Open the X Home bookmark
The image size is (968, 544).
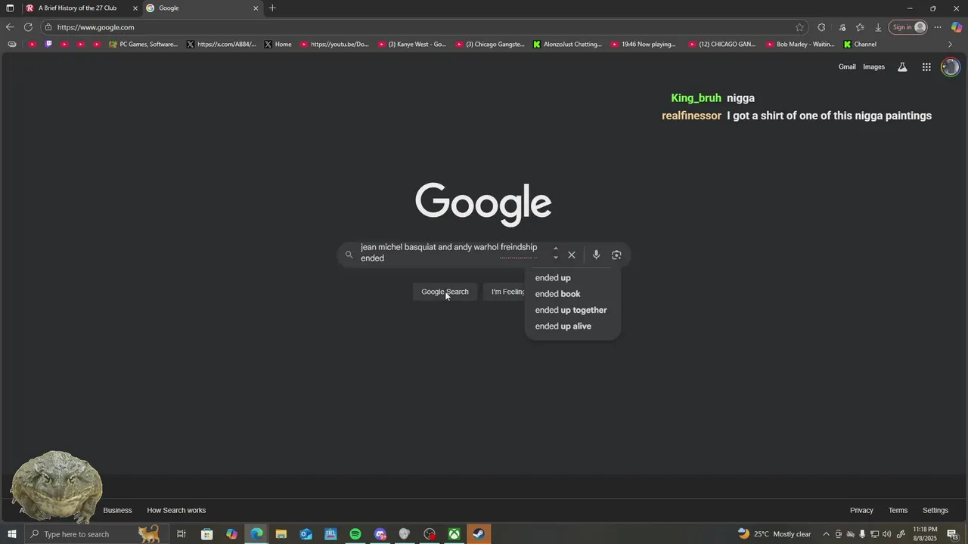pyautogui.click(x=278, y=45)
